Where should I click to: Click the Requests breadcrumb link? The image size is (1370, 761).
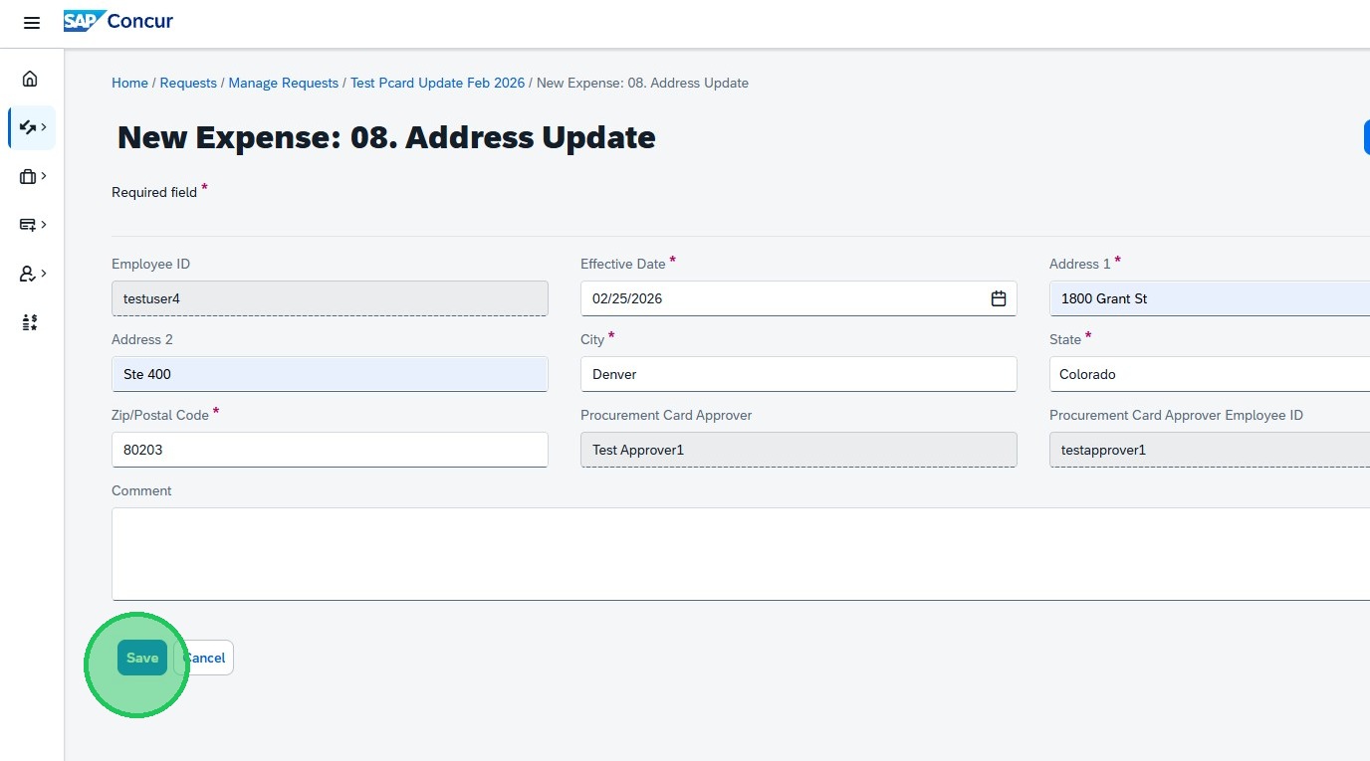click(188, 83)
